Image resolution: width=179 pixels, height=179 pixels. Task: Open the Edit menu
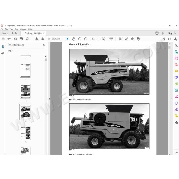point(6,29)
